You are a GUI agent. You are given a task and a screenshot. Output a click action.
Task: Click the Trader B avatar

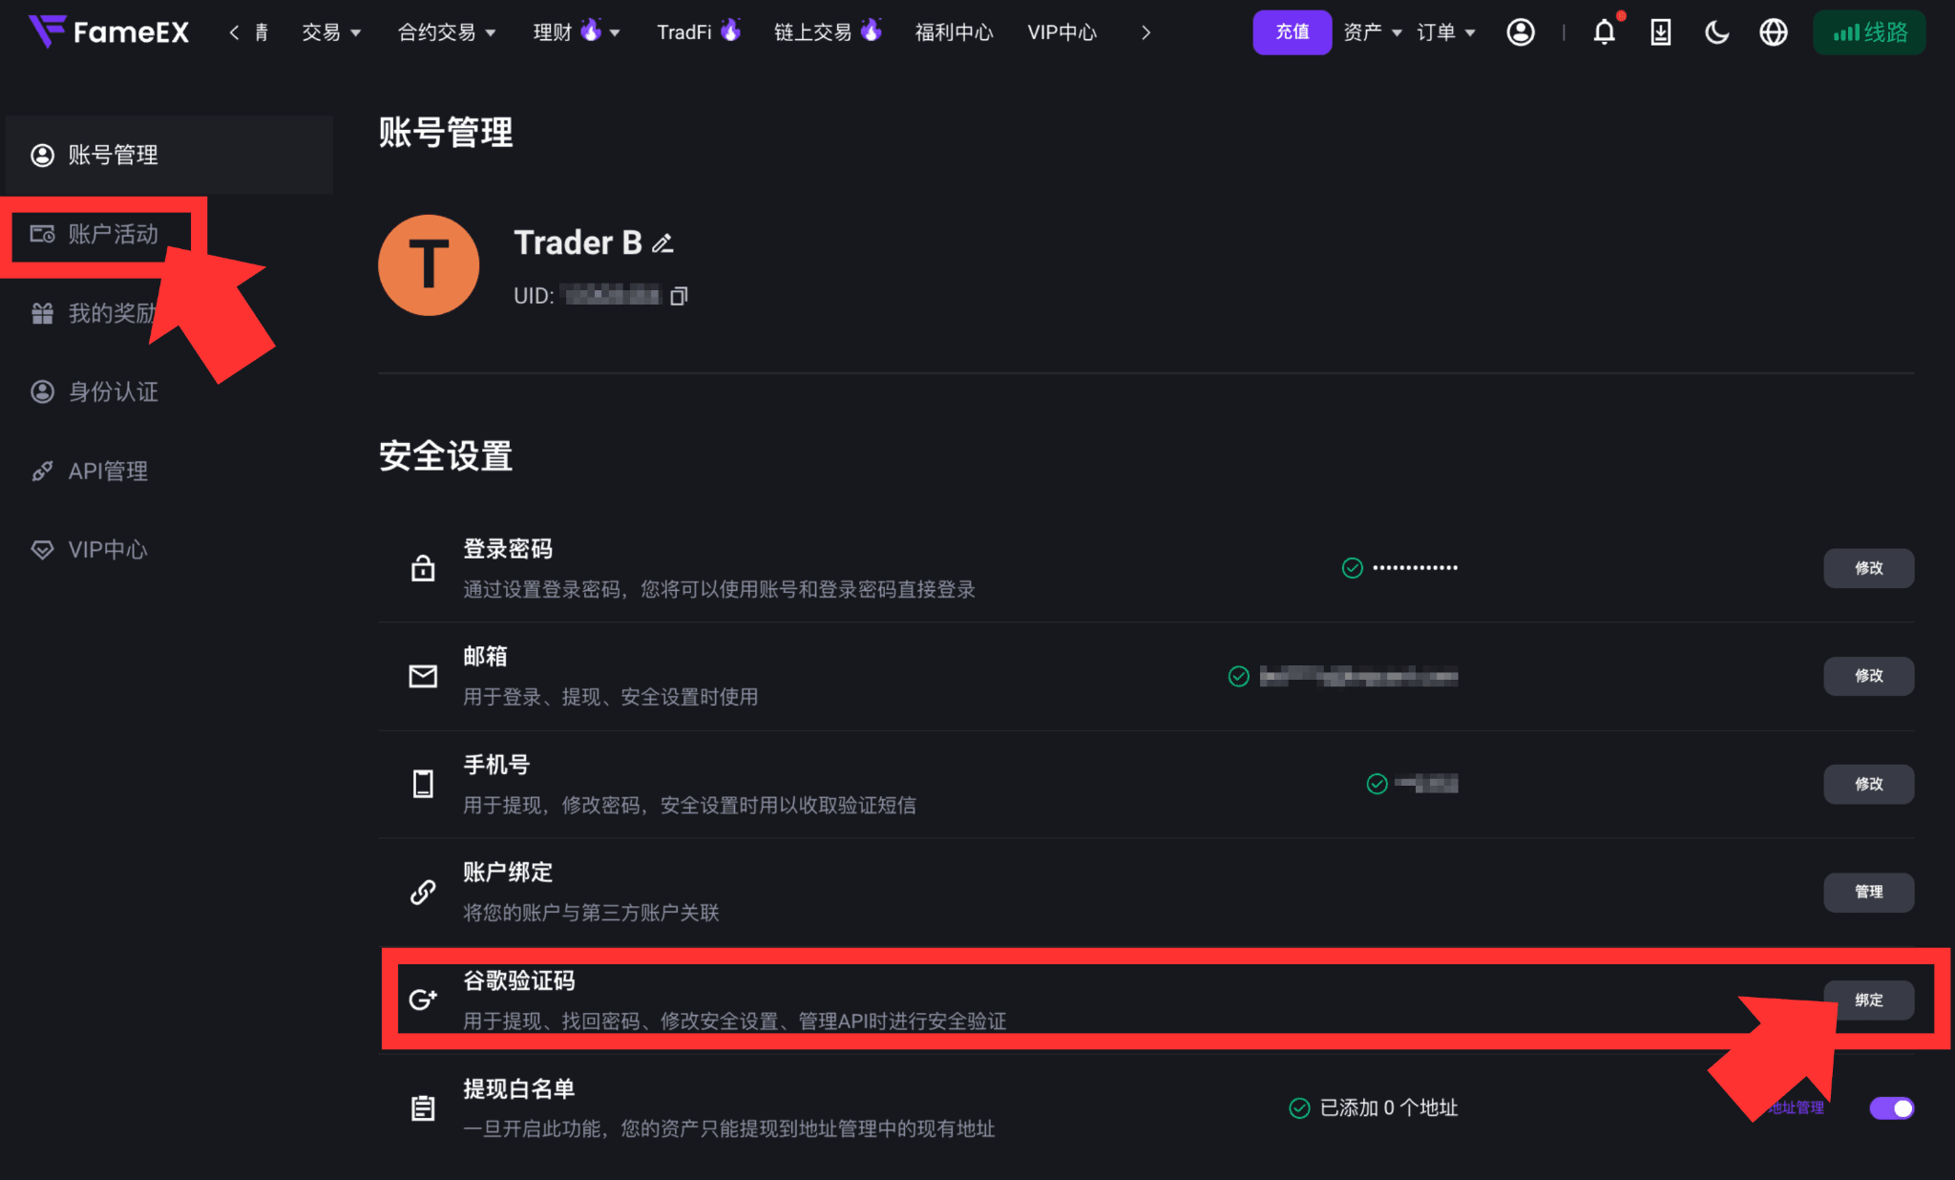[429, 264]
